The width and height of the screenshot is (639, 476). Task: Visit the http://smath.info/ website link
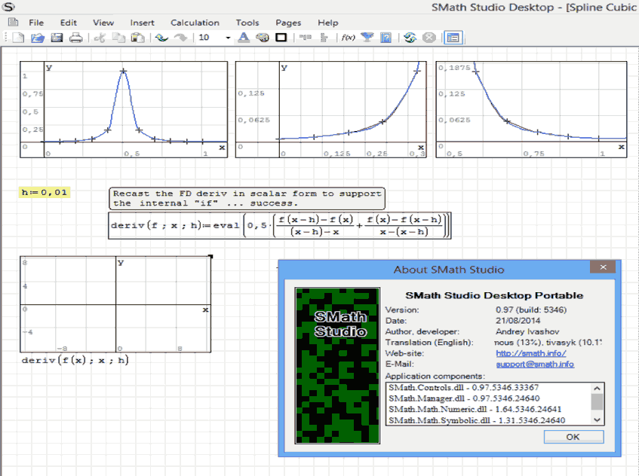530,353
